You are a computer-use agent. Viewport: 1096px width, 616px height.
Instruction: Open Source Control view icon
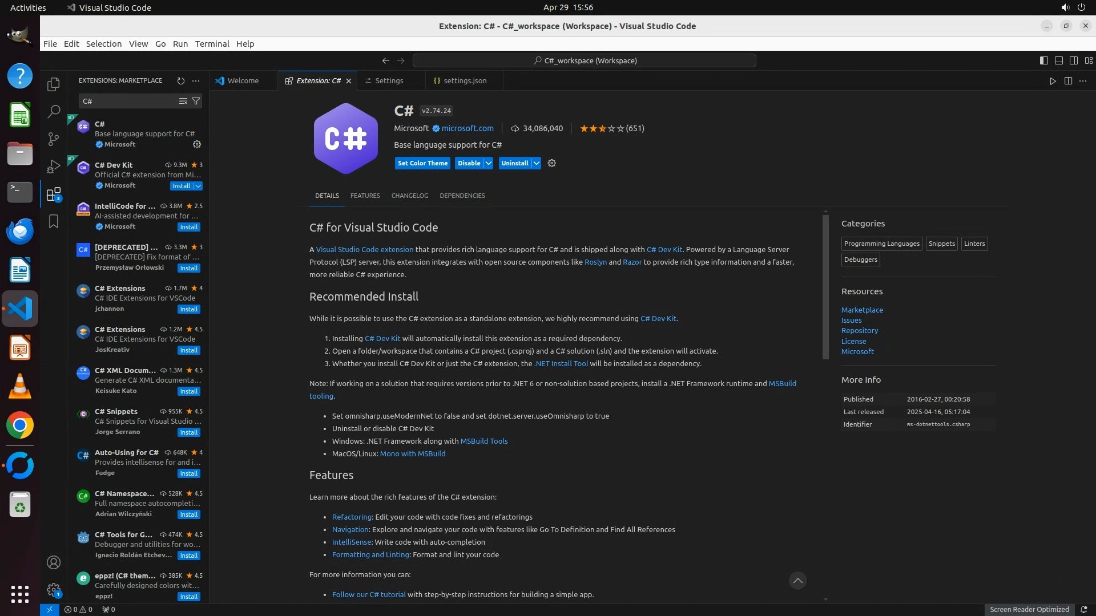[x=53, y=139]
